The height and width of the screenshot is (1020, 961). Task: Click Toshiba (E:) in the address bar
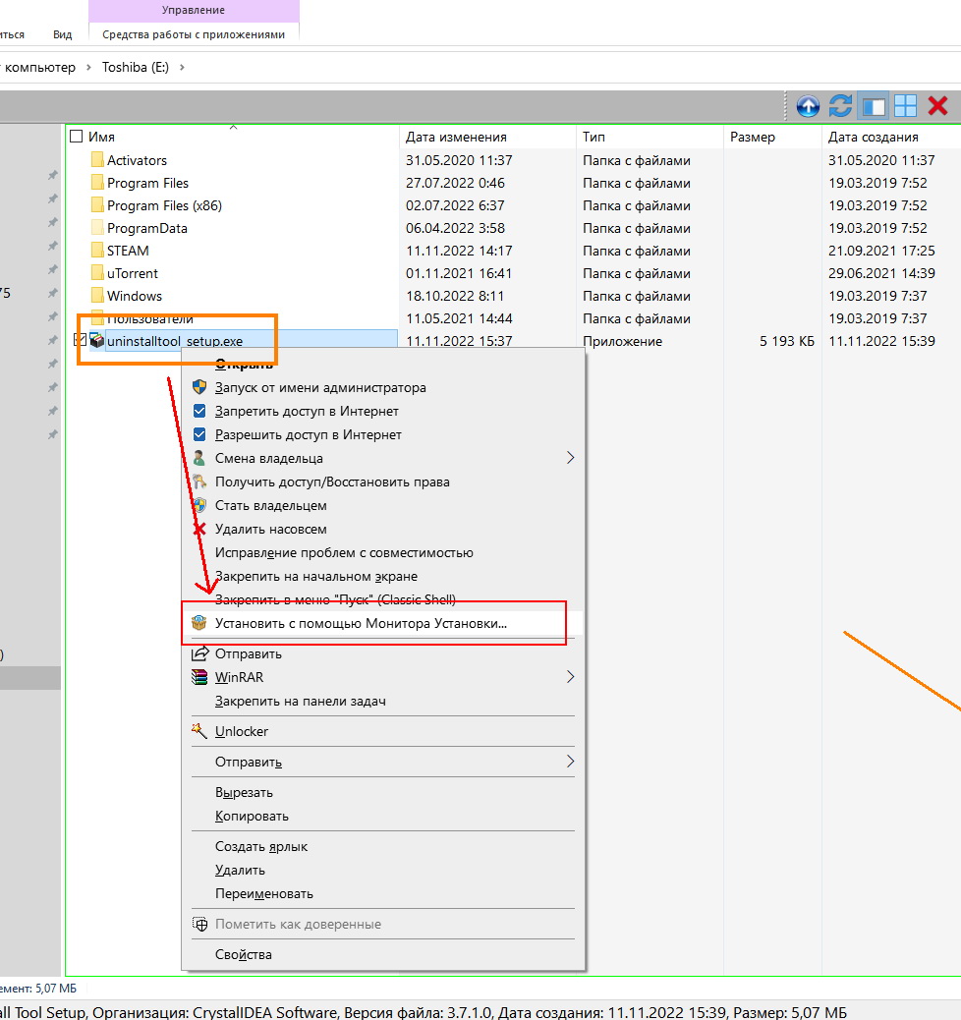pyautogui.click(x=136, y=67)
